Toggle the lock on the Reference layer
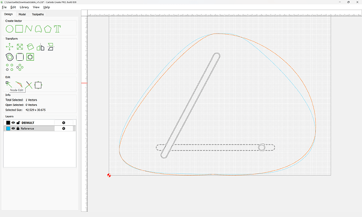The image size is (362, 217). click(18, 128)
